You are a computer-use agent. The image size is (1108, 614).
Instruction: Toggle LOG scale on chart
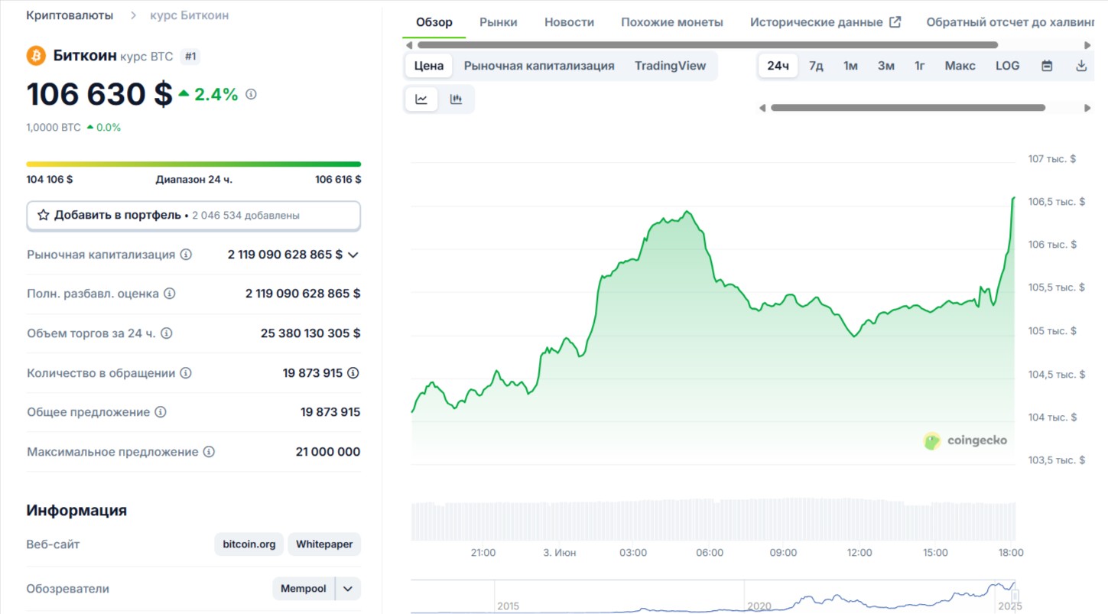pyautogui.click(x=1008, y=66)
